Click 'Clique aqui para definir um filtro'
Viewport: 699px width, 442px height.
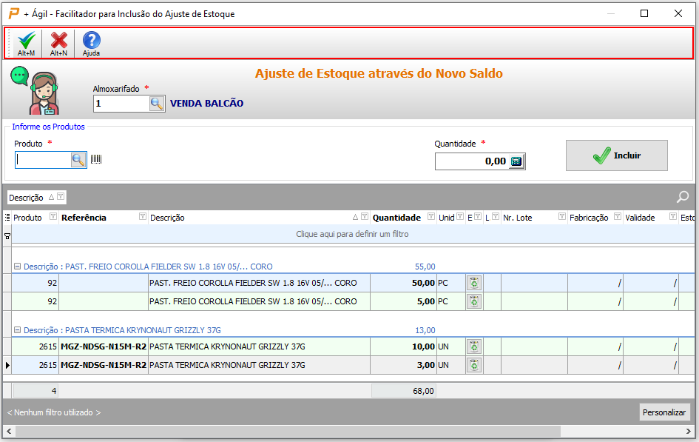tap(352, 234)
